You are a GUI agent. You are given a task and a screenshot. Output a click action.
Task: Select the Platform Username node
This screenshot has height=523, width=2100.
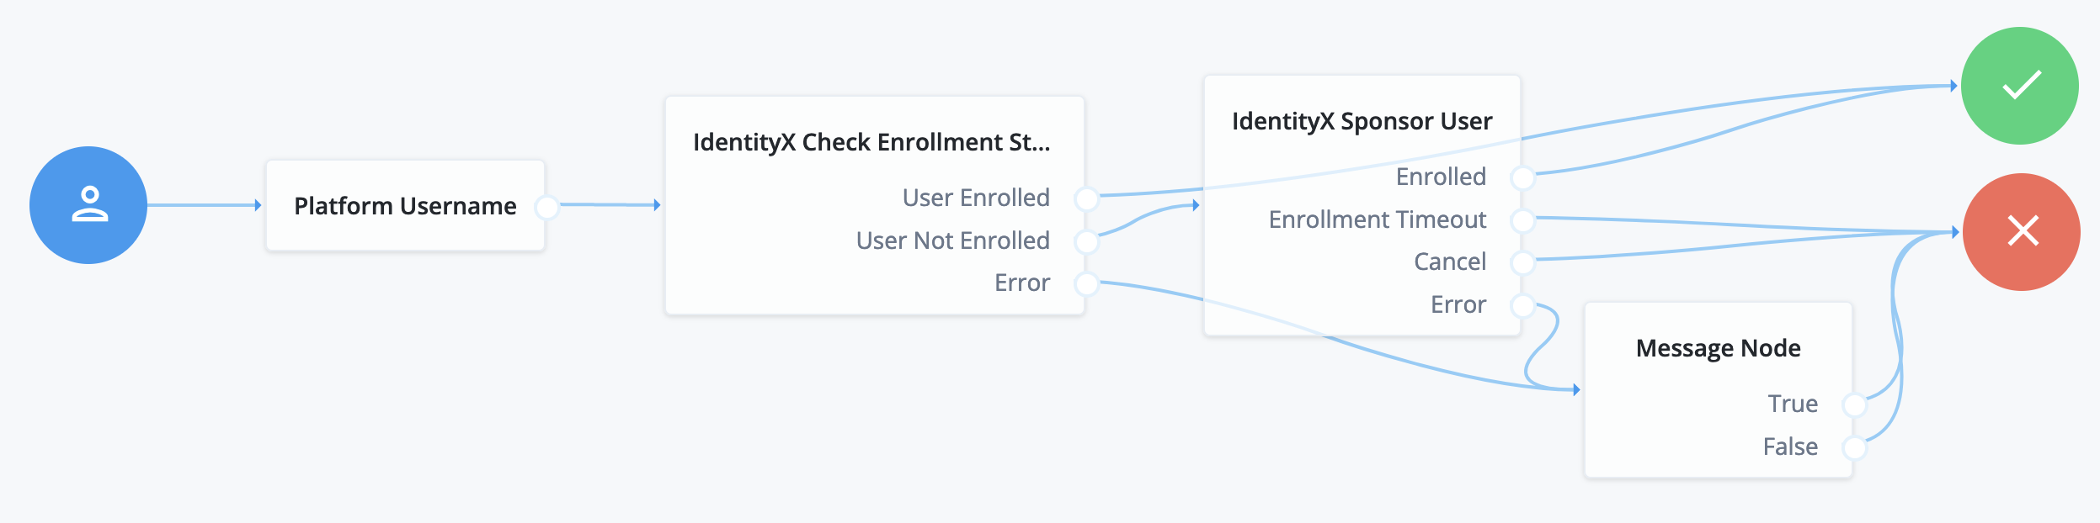(x=405, y=206)
